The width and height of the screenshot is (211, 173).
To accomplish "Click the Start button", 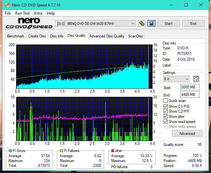I will pyautogui.click(x=168, y=24).
